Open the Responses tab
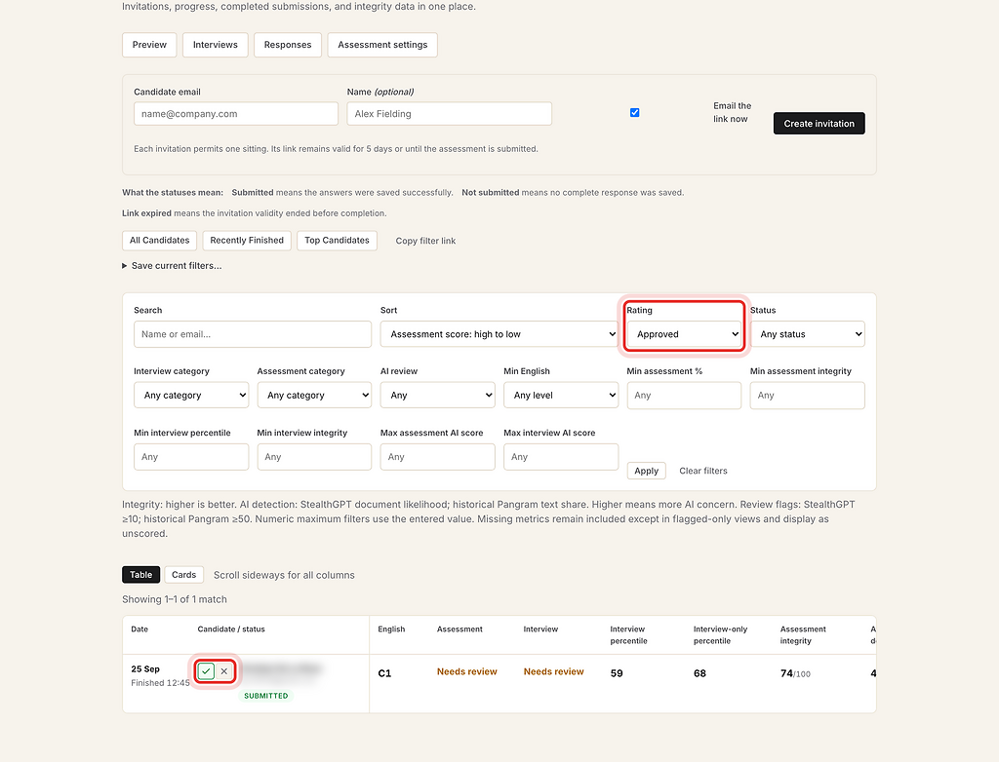The width and height of the screenshot is (999, 762). pos(288,45)
